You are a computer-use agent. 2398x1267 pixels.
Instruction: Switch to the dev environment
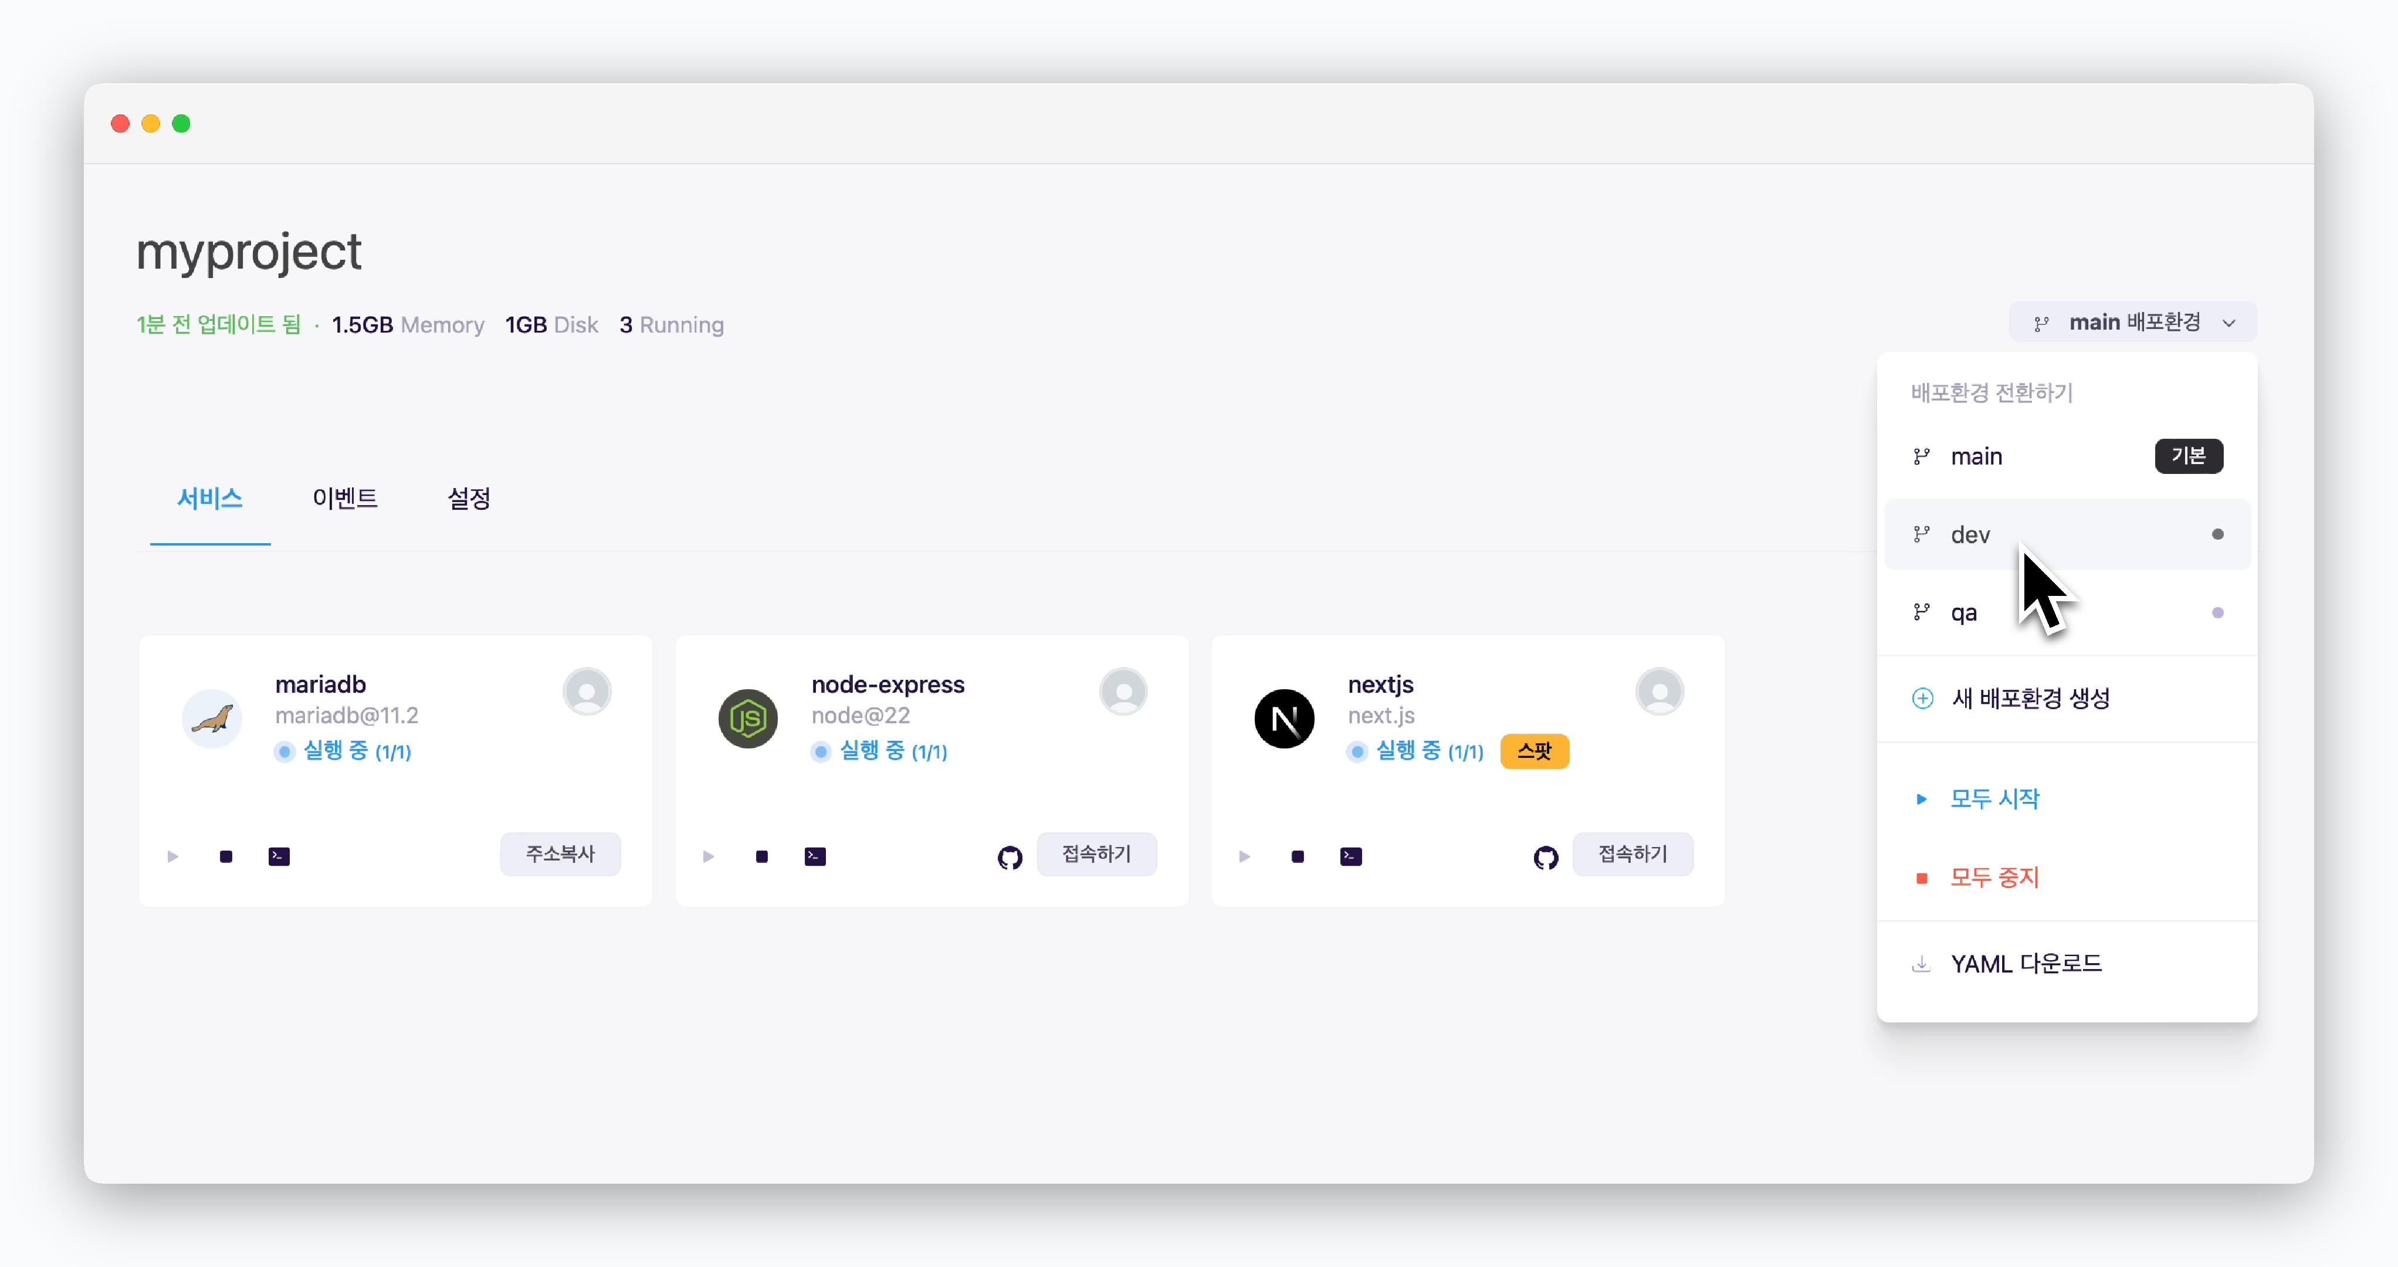[1970, 534]
